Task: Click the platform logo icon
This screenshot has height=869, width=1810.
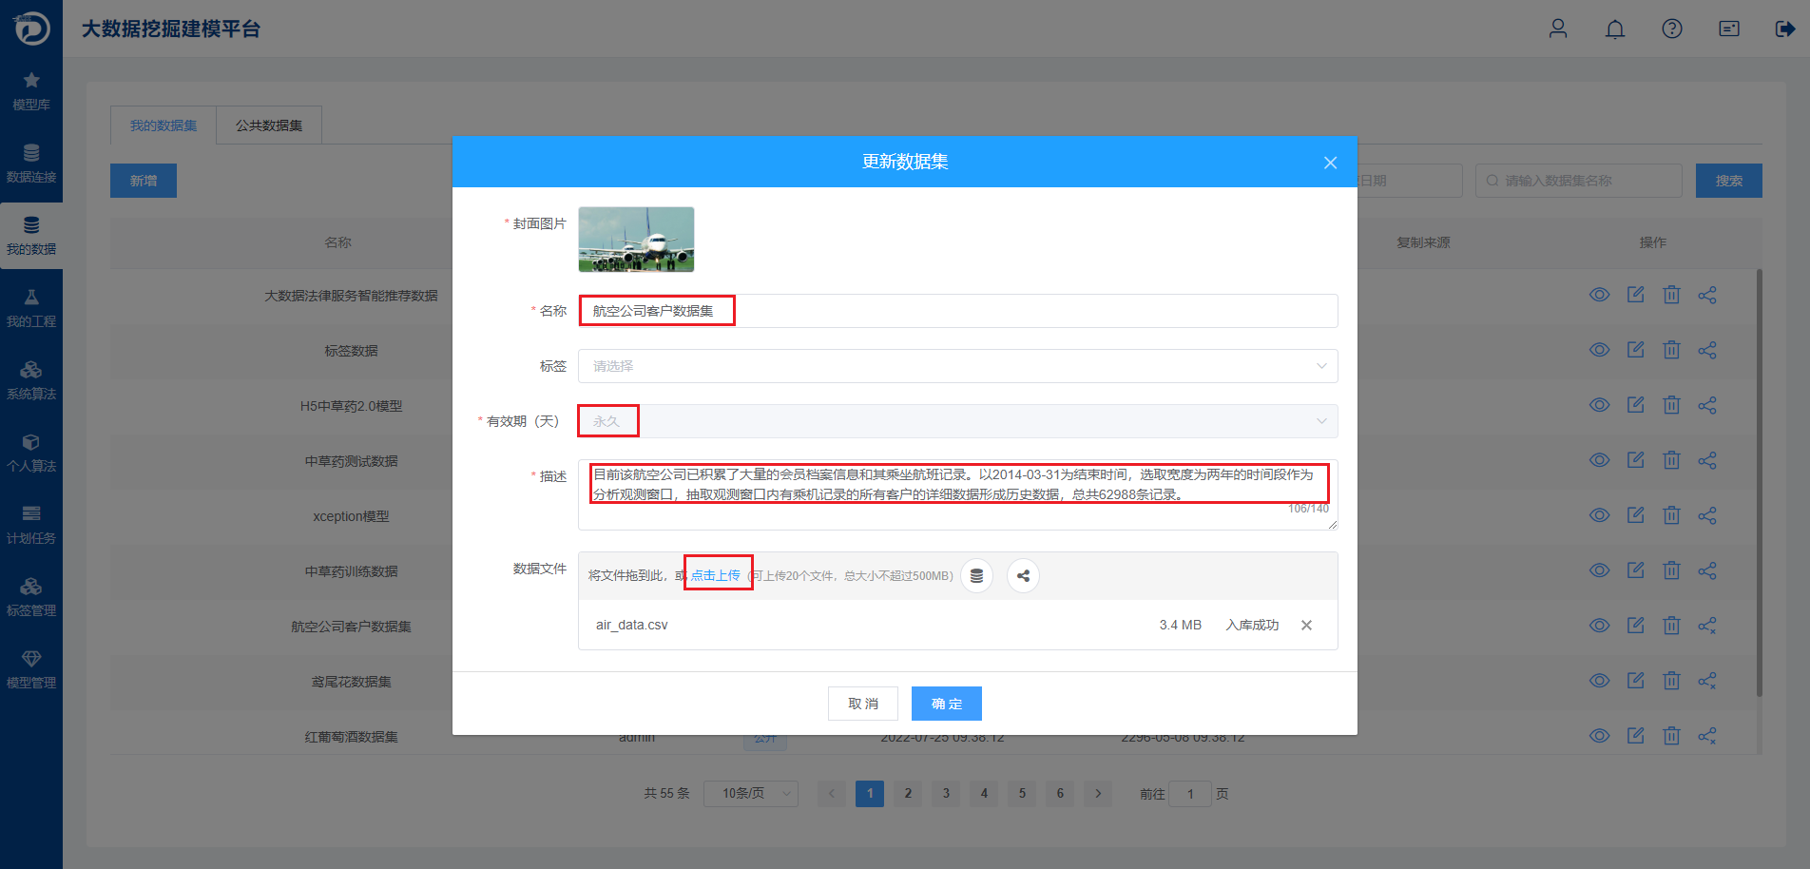Action: pos(31,29)
